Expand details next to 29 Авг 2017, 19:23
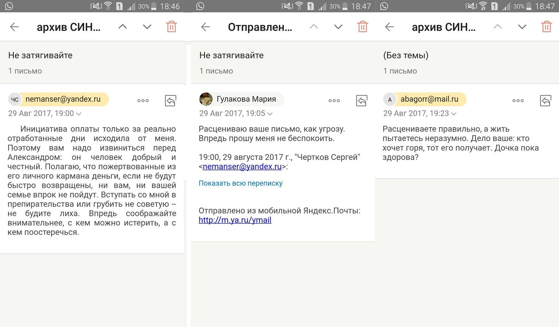 (454, 114)
